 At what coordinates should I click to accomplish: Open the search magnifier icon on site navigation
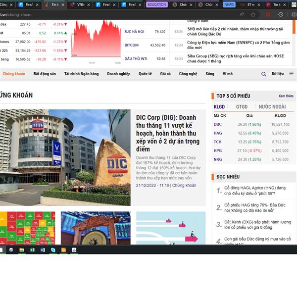click(x=263, y=74)
